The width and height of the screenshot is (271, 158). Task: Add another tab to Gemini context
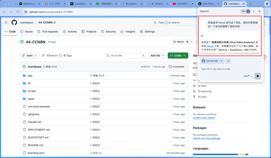(228, 61)
